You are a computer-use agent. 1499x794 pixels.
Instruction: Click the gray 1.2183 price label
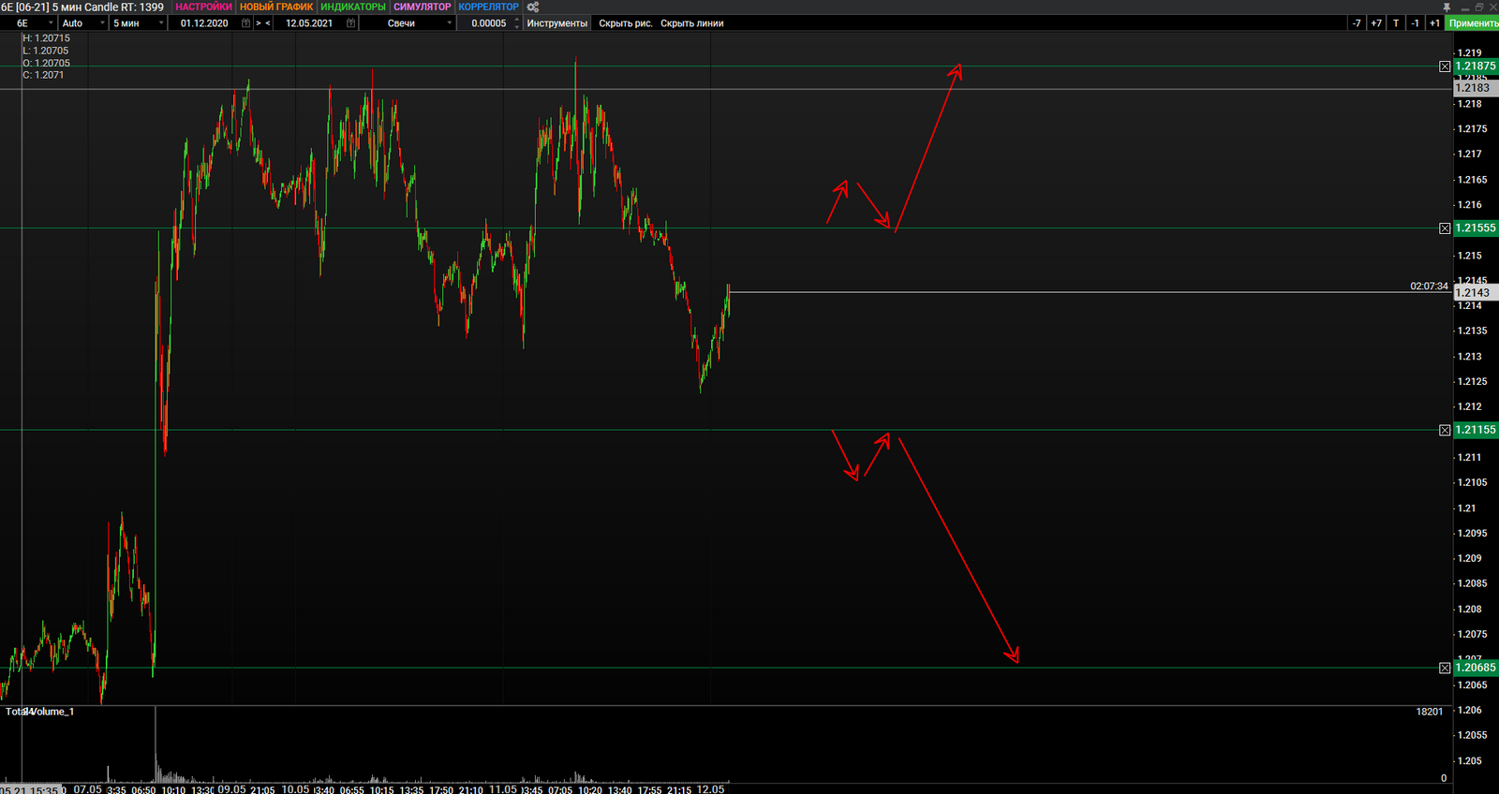point(1476,88)
